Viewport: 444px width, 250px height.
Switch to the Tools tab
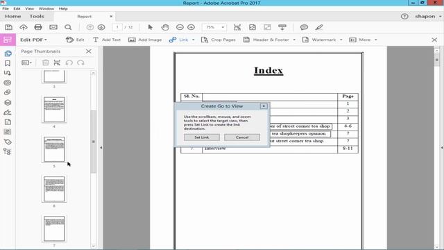point(37,17)
